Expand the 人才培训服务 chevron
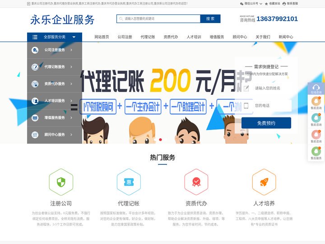Viewport: 325px width, 244px height. tap(71, 101)
